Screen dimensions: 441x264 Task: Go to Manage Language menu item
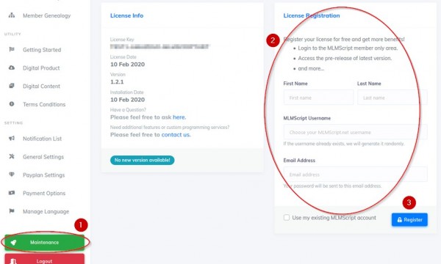pos(44,211)
